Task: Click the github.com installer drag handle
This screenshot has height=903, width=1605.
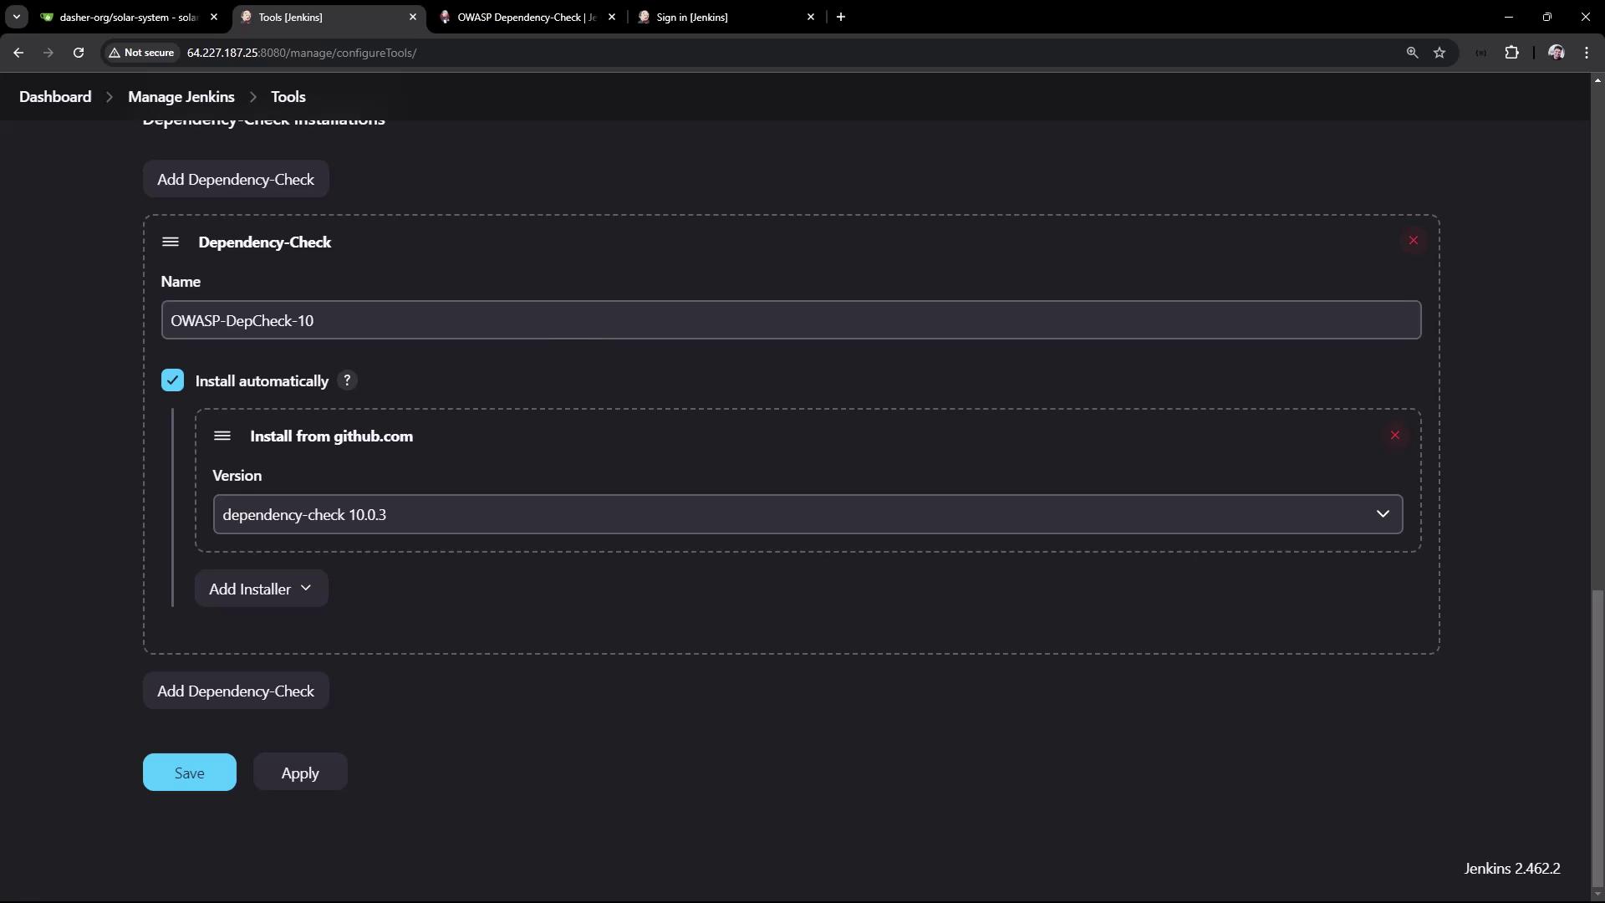Action: pos(222,436)
